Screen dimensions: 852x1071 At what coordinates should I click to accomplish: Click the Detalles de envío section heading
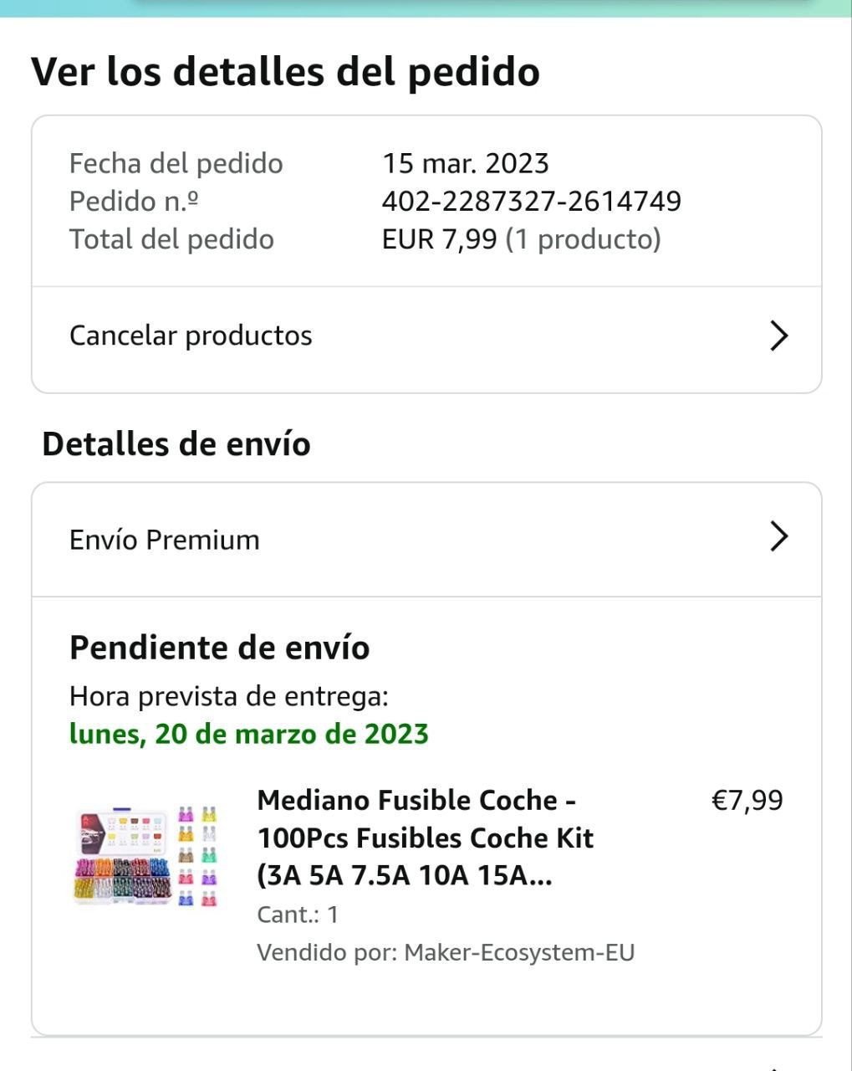click(x=176, y=443)
